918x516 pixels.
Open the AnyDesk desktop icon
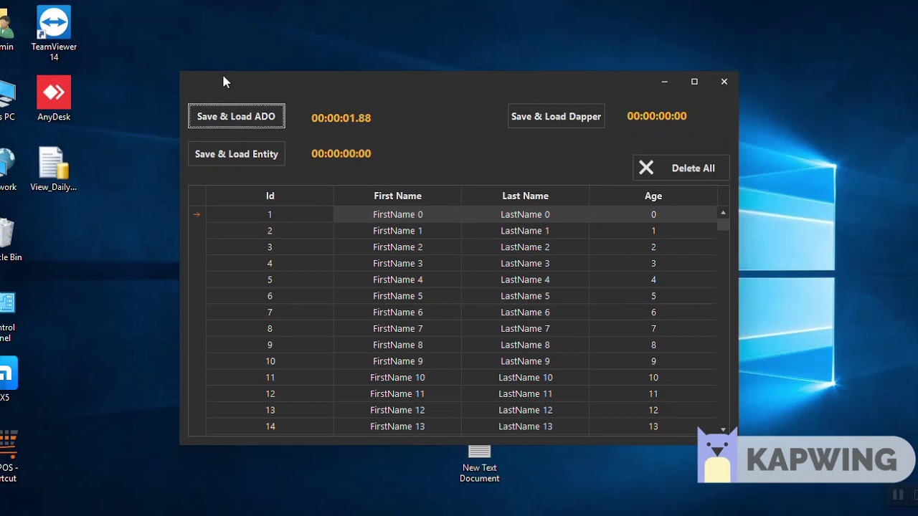pyautogui.click(x=54, y=99)
